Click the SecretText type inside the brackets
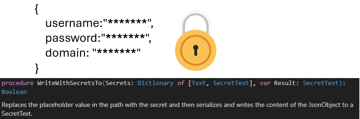360x119 pixels. [231, 83]
